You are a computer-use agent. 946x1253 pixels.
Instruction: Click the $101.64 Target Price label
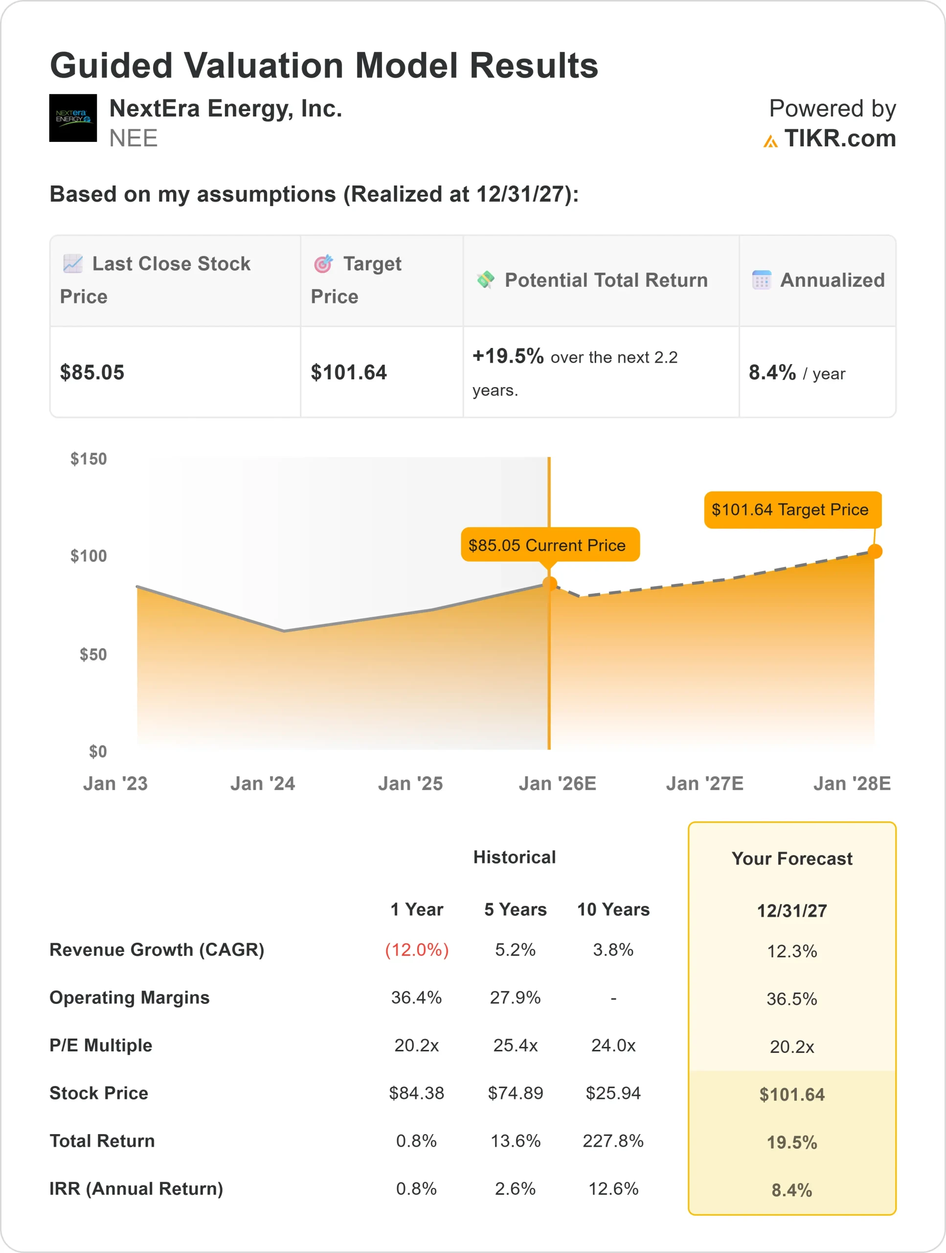[791, 509]
